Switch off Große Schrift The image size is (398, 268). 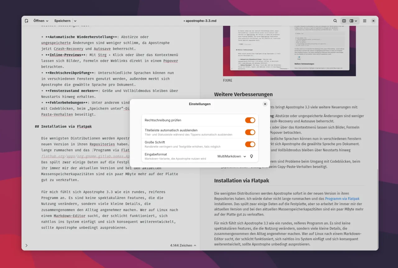tap(250, 144)
